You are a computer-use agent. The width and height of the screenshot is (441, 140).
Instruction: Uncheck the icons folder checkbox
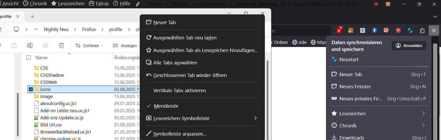pos(31,89)
